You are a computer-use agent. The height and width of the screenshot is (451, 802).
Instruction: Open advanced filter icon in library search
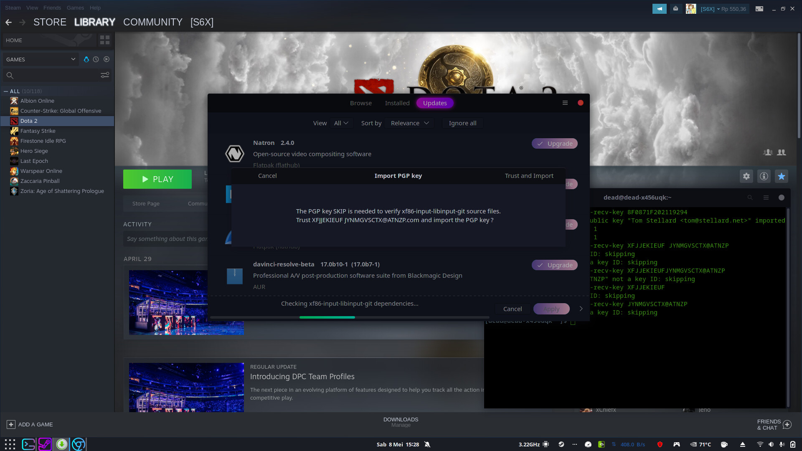105,75
